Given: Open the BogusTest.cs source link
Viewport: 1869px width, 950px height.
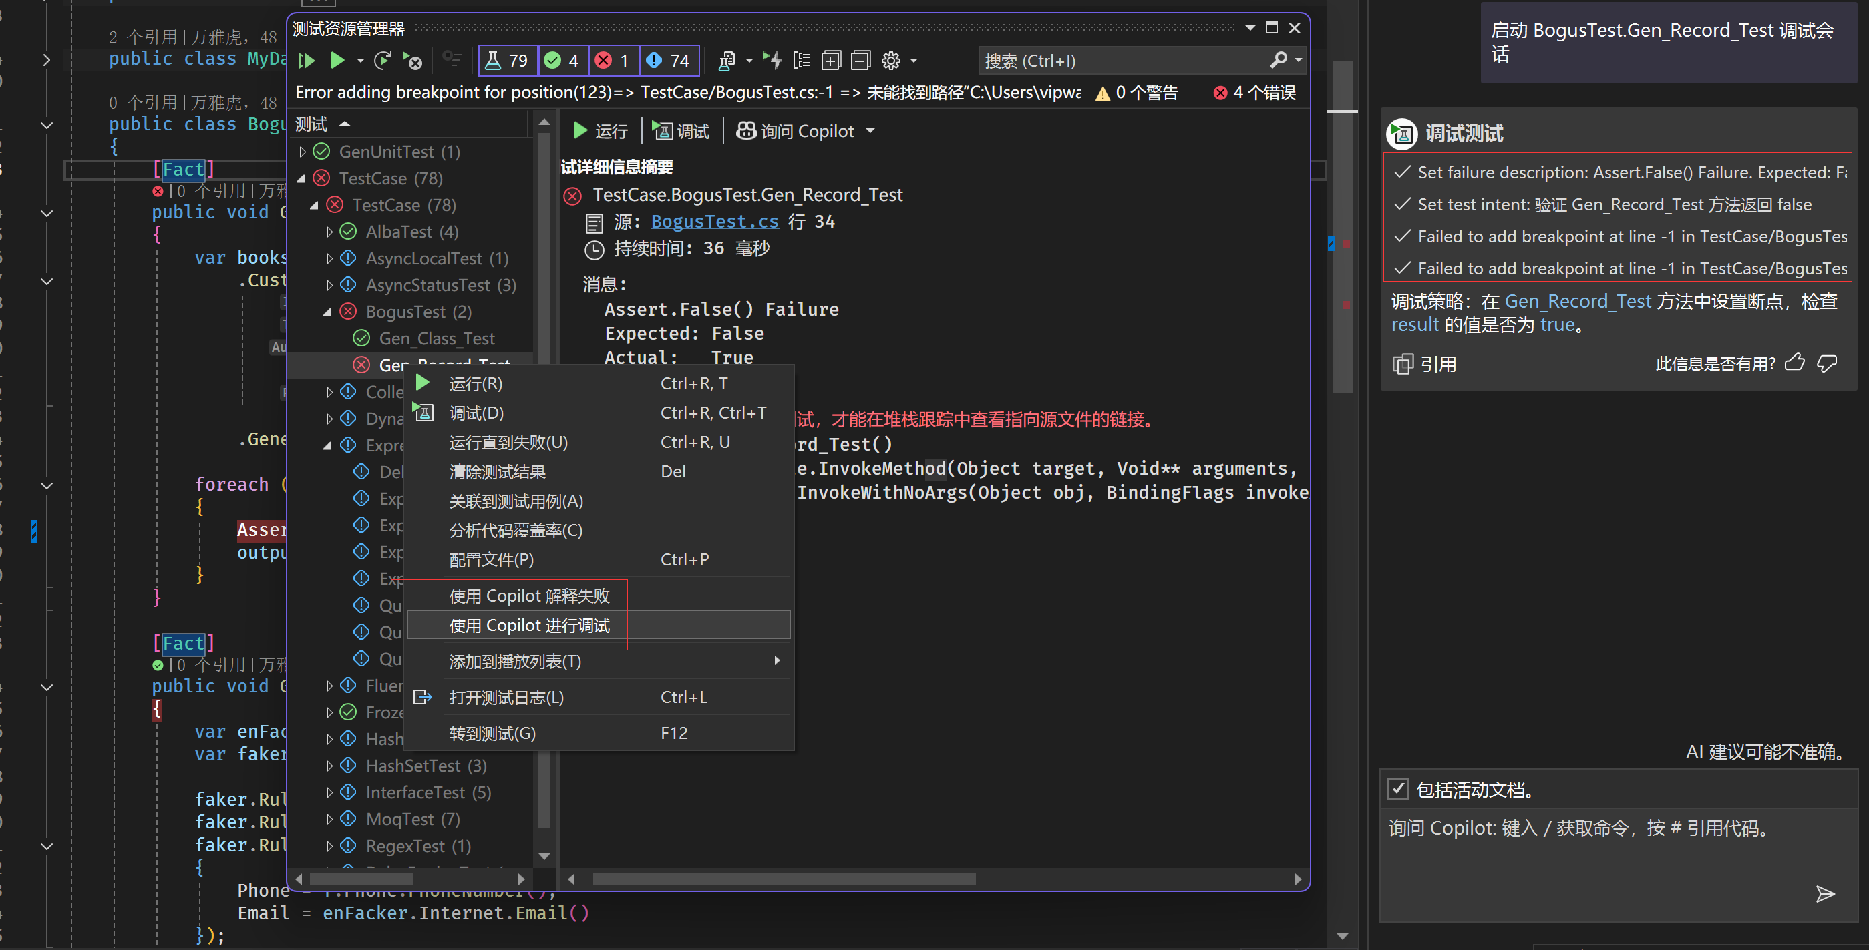Looking at the screenshot, I should tap(715, 222).
